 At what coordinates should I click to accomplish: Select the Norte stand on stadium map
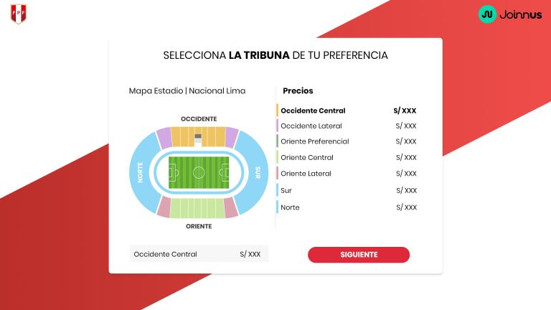point(143,172)
